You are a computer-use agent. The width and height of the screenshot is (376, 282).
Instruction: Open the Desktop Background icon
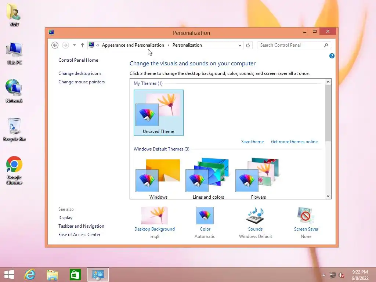tap(155, 215)
